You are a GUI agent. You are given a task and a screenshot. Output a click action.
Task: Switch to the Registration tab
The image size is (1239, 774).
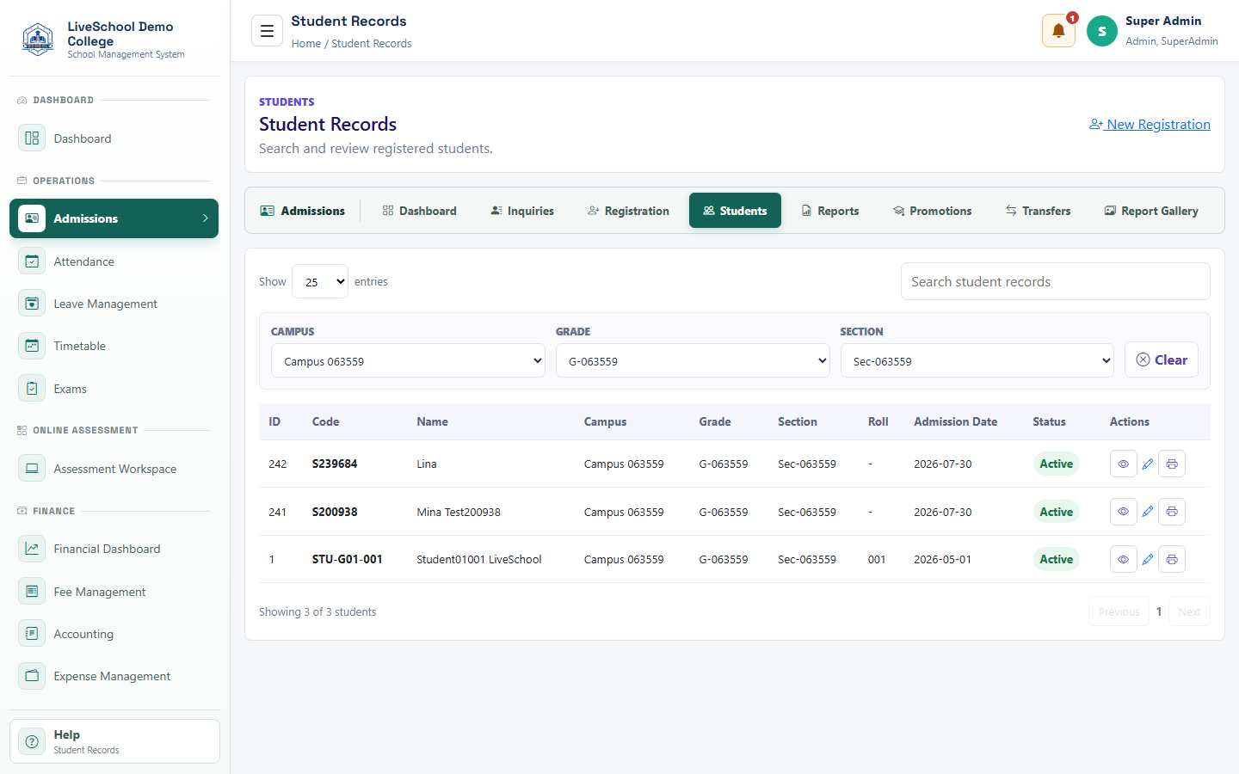(628, 211)
